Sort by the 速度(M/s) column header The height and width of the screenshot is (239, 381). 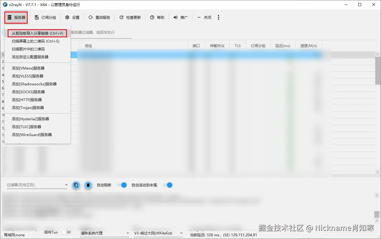(309, 46)
